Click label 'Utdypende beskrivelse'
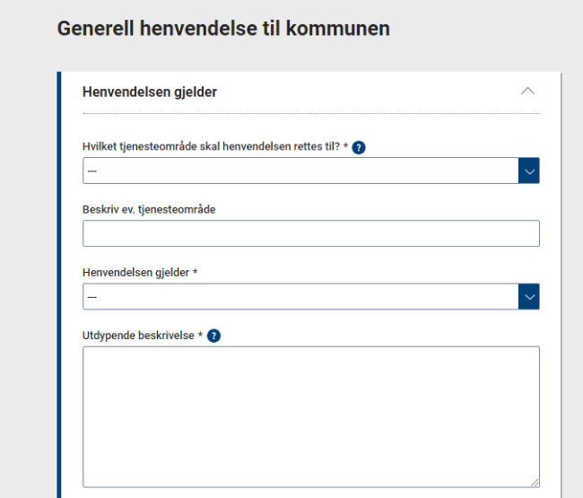Image resolution: width=583 pixels, height=498 pixels. [x=138, y=336]
